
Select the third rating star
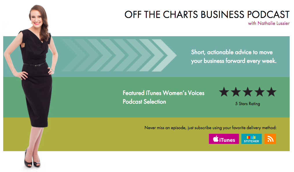(x=248, y=92)
